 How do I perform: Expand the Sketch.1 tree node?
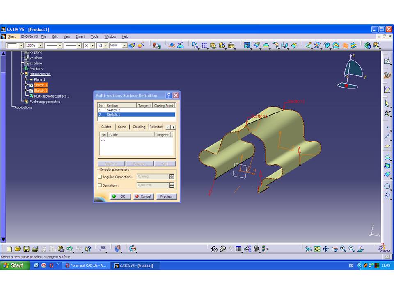tap(26, 85)
